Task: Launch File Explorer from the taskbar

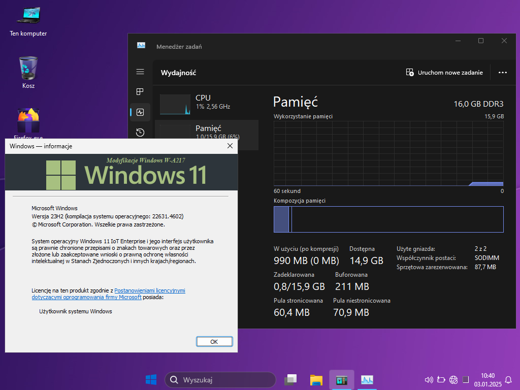Action: pyautogui.click(x=316, y=380)
